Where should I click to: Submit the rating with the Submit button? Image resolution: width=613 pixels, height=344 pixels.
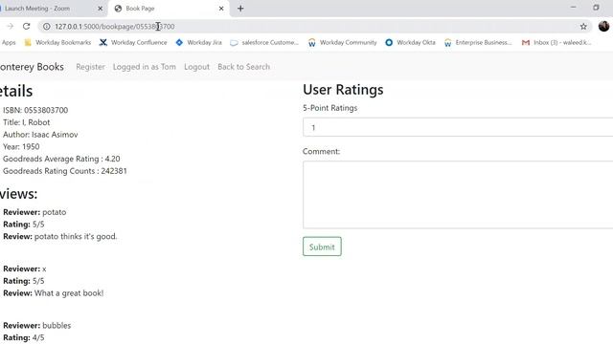322,247
